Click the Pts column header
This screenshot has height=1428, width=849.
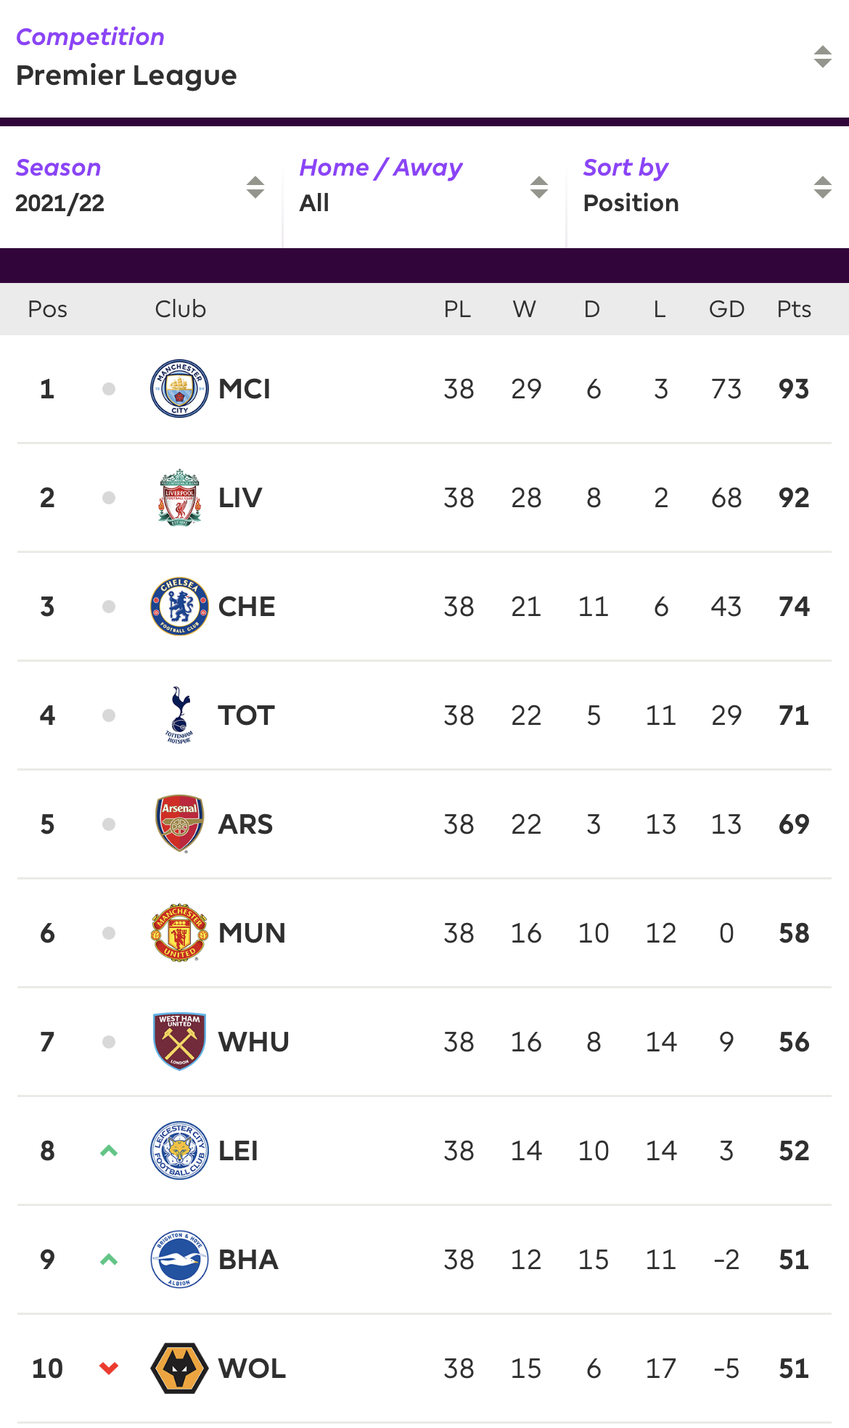pyautogui.click(x=793, y=309)
